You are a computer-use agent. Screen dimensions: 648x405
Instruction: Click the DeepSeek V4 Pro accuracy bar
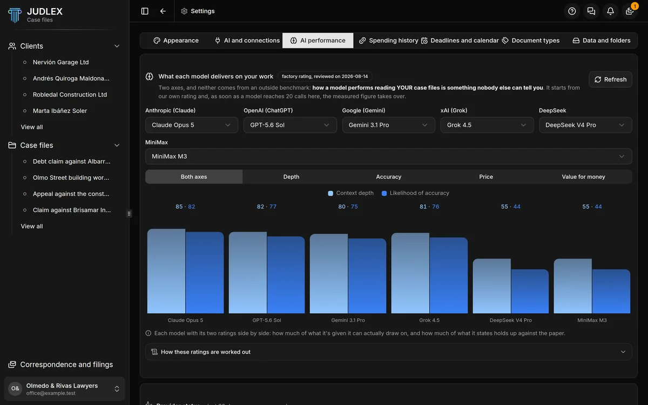pos(530,292)
